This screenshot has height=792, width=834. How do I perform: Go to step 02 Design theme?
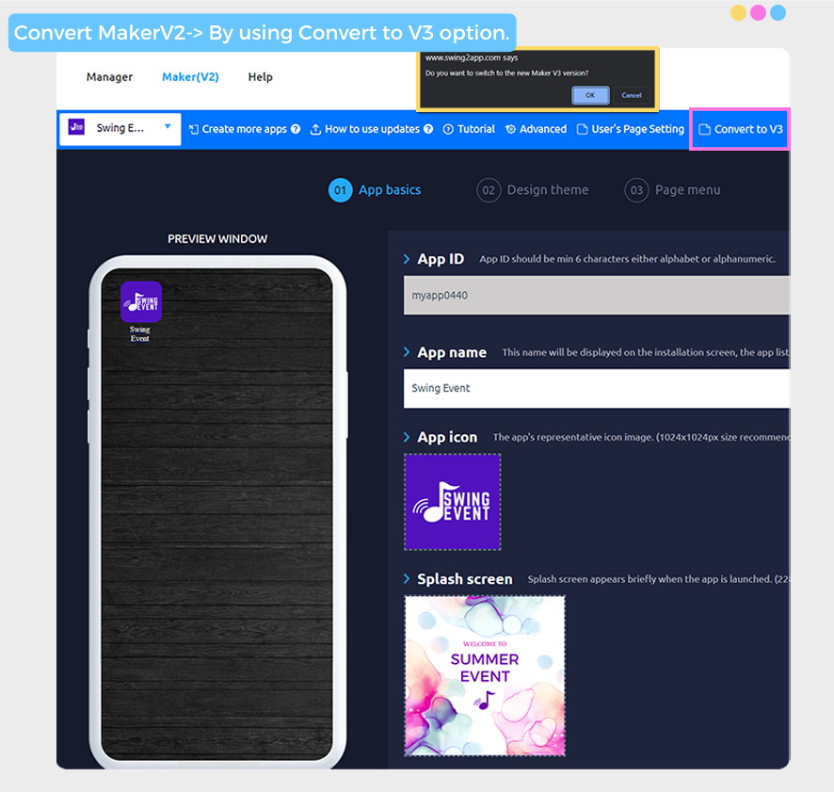533,190
